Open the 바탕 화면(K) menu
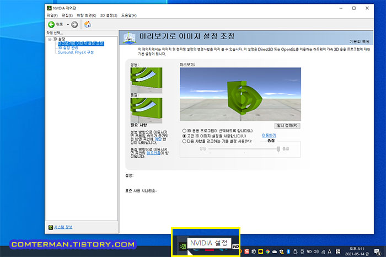This screenshot has width=386, height=257. click(x=86, y=15)
